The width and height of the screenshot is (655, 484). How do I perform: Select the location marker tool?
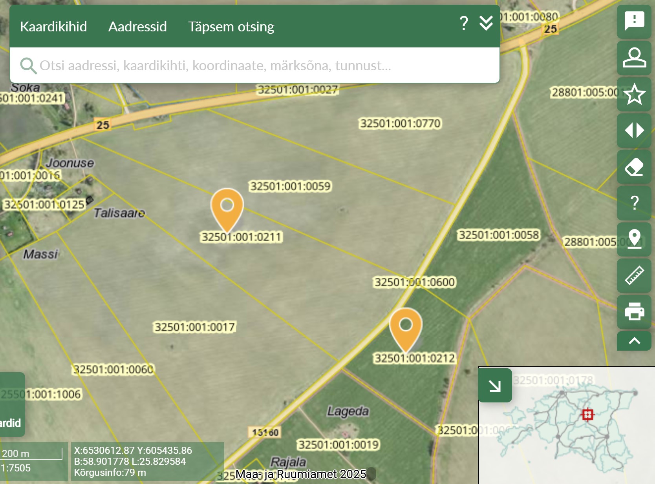tap(634, 239)
